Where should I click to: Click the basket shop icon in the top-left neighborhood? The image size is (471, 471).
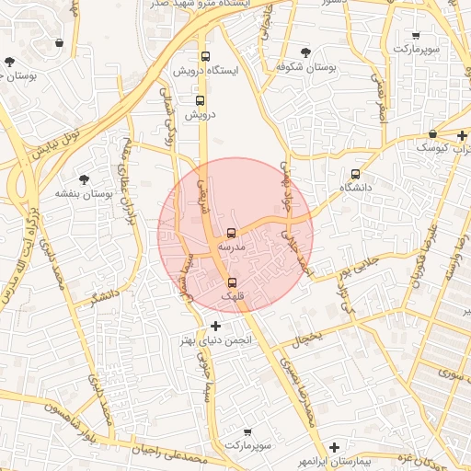point(60,43)
